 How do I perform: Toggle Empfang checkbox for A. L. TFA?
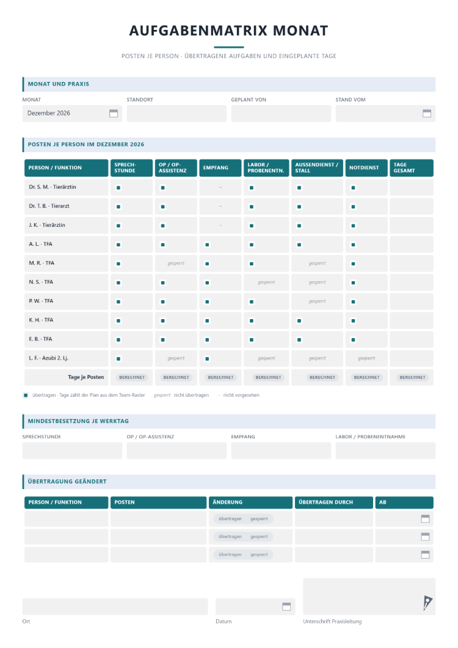[207, 245]
